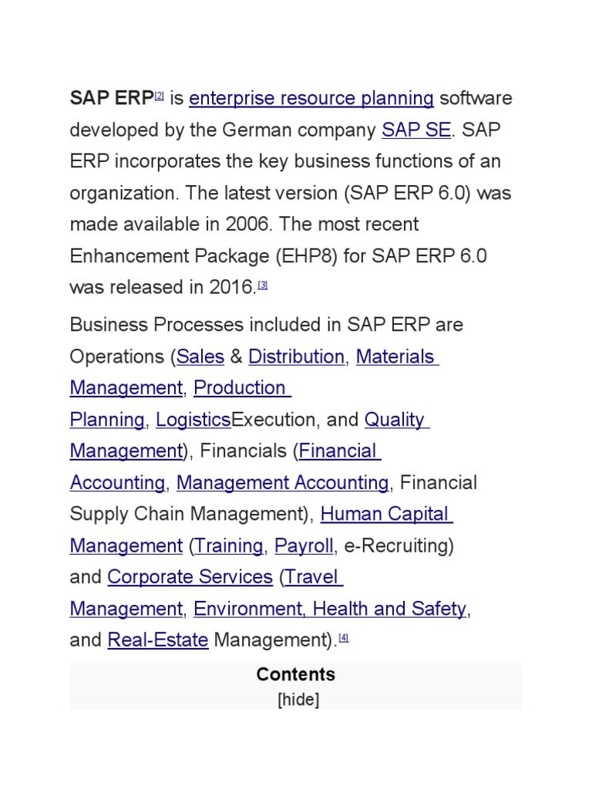Open the enterprise resource planning link
Viewport: 592px width, 790px height.
pyautogui.click(x=311, y=99)
